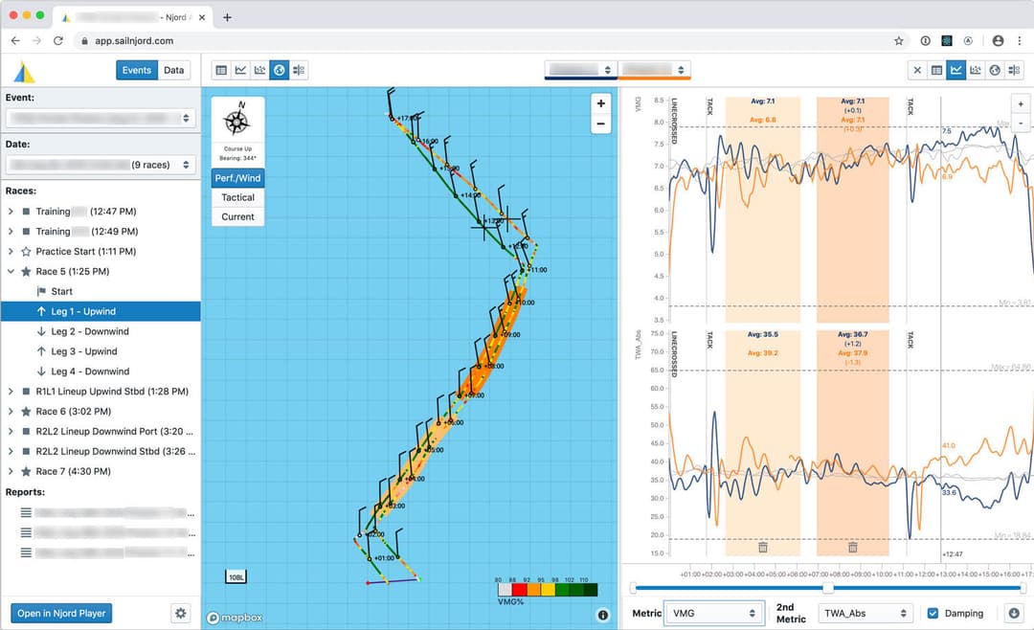The height and width of the screenshot is (630, 1034).
Task: Bookmark page with browser star icon
Action: [x=898, y=41]
